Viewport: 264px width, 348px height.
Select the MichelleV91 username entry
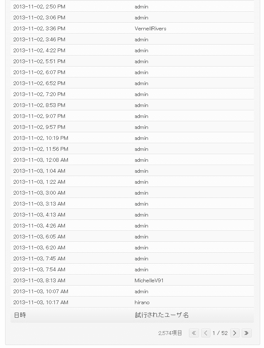[x=149, y=281]
